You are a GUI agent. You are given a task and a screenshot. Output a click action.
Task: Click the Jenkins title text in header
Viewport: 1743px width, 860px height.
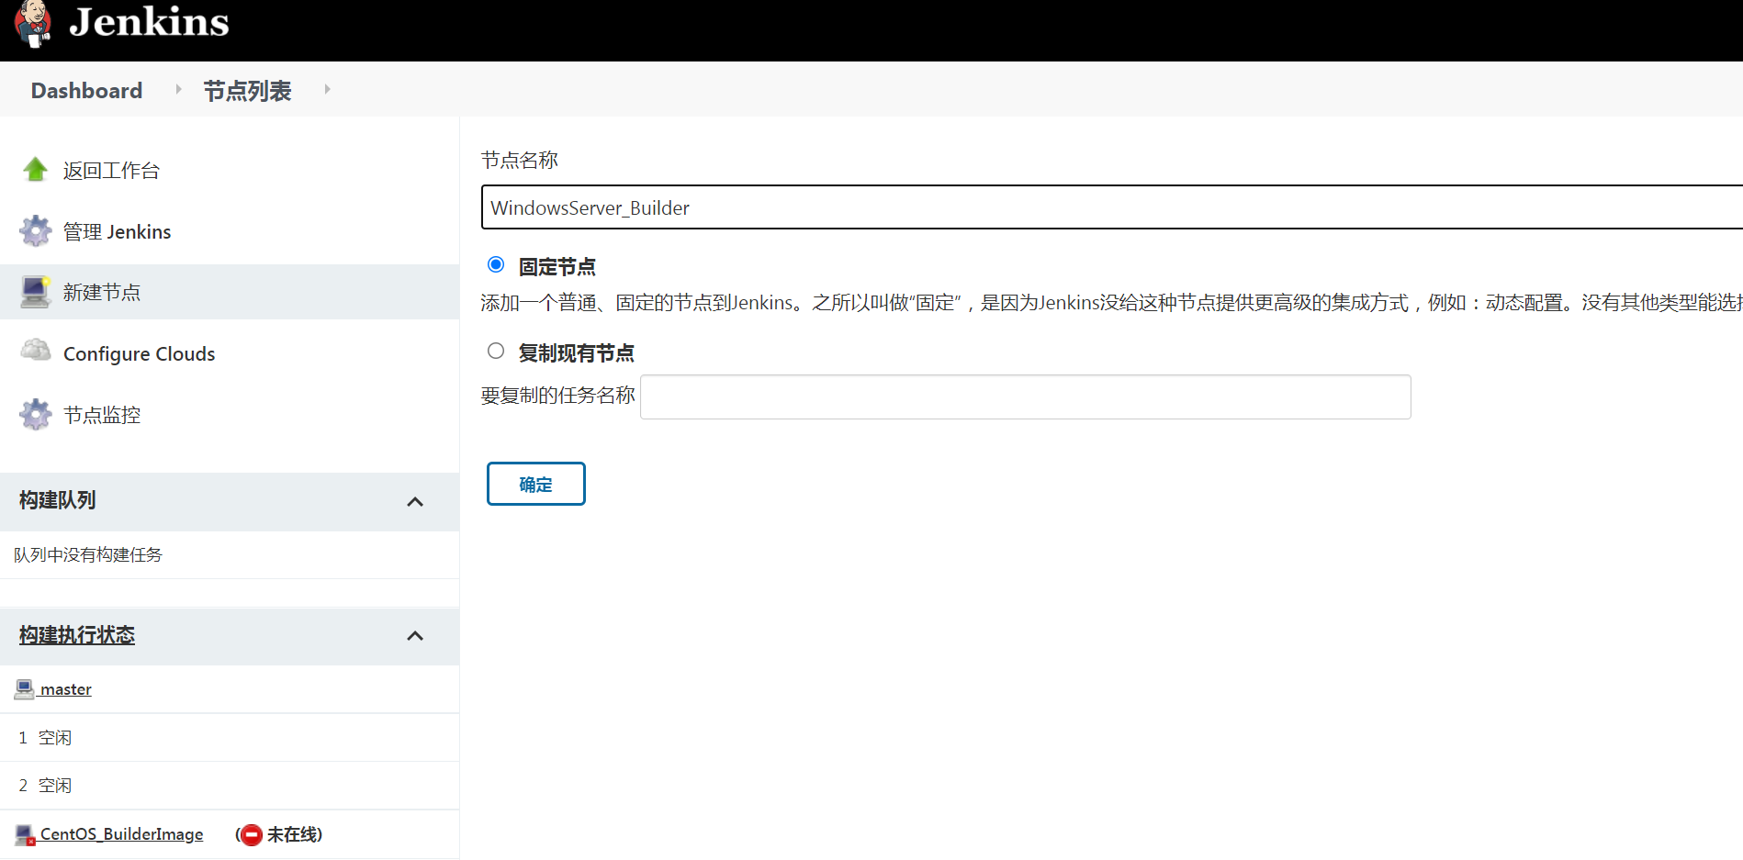pos(149,22)
